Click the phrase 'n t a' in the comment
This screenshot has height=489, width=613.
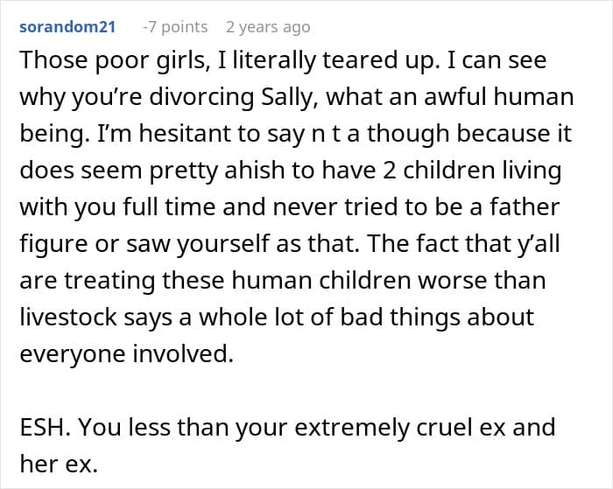(x=335, y=134)
